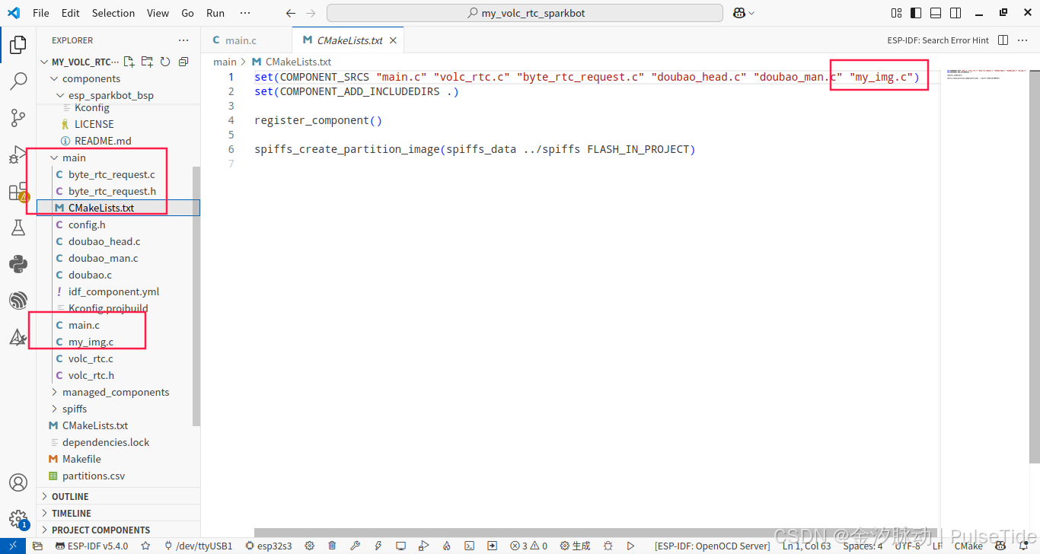Click the UTF-8 encoding indicator
Image resolution: width=1040 pixels, height=554 pixels.
click(x=908, y=546)
